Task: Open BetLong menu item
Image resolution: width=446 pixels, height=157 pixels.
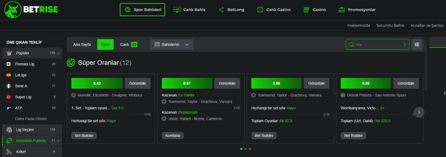Action: (231, 10)
